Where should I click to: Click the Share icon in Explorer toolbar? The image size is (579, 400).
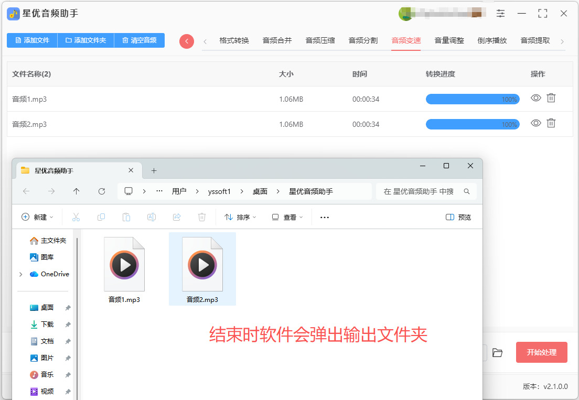177,217
